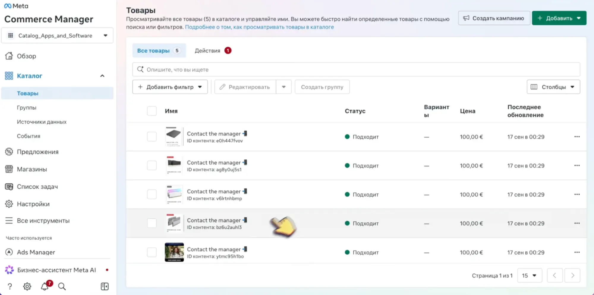The image size is (594, 295).
Task: Select Товары in the sidebar
Action: tap(57, 93)
